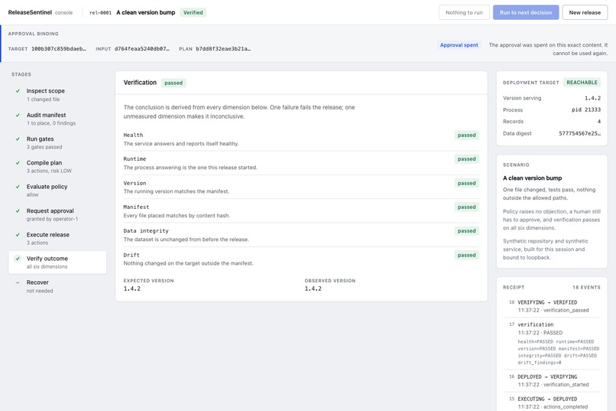Click the Data integrity passed badge
This screenshot has height=411, width=616.
pyautogui.click(x=467, y=231)
